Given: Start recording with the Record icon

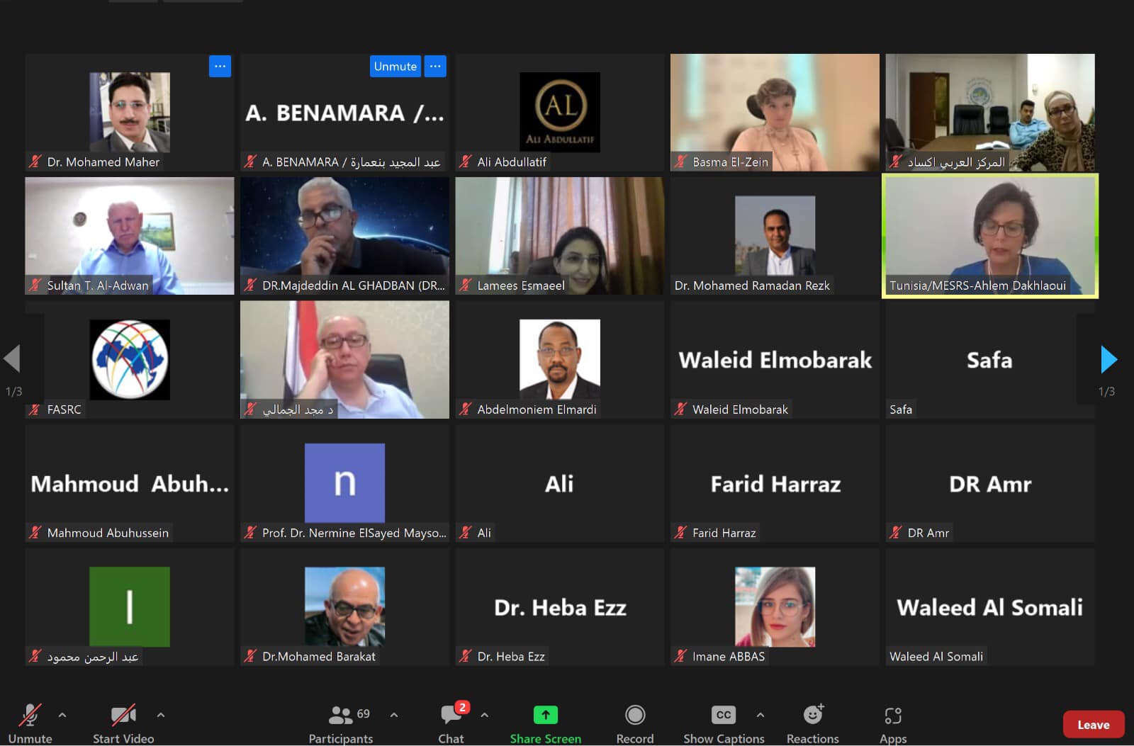Looking at the screenshot, I should (x=635, y=715).
